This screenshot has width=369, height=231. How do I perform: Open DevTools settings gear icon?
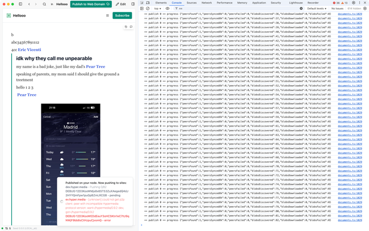354,3
